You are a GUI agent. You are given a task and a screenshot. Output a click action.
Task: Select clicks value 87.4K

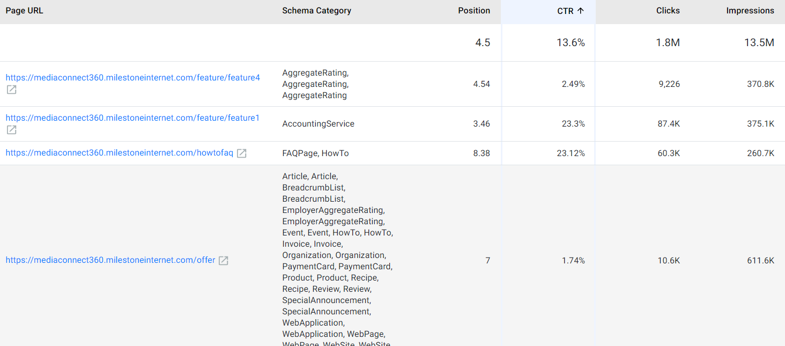669,124
